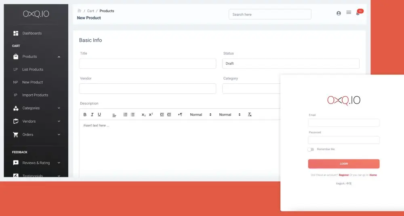
Task: Toggle italic formatting in description editor
Action: (92, 114)
